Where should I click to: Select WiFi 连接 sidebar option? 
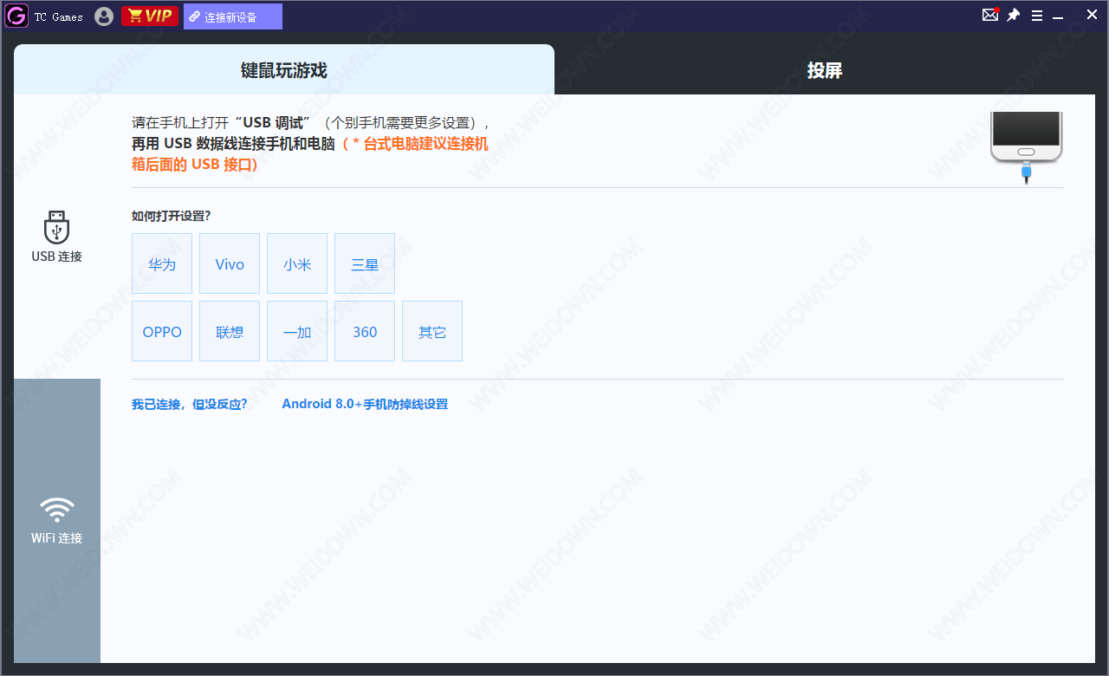click(57, 521)
